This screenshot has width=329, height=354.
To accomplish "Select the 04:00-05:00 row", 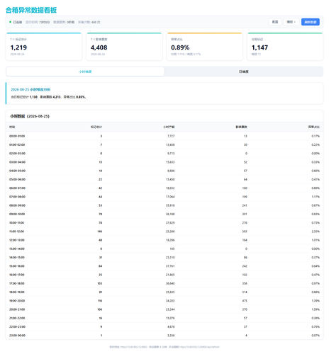I will point(164,171).
